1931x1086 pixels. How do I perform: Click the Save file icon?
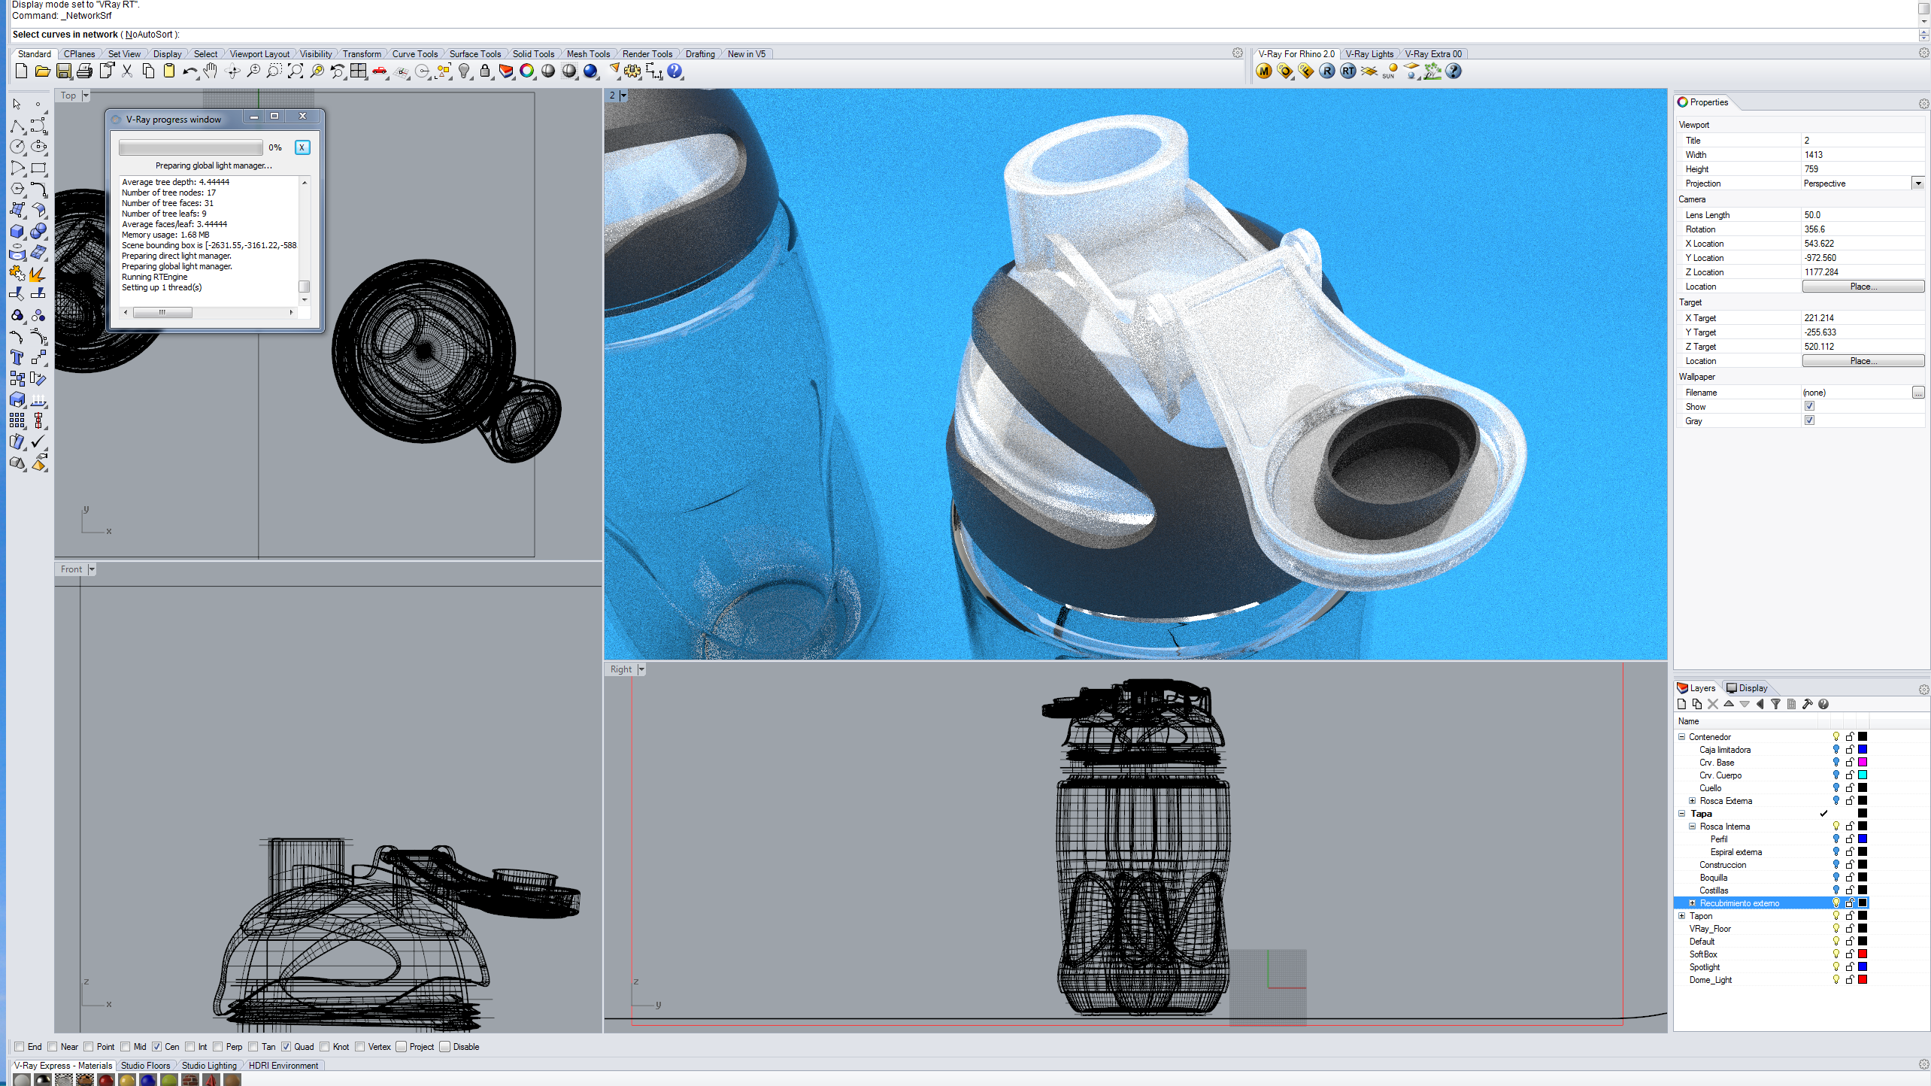point(64,71)
